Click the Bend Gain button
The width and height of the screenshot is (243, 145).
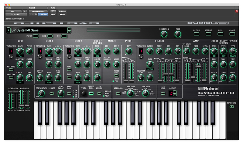[69, 93]
